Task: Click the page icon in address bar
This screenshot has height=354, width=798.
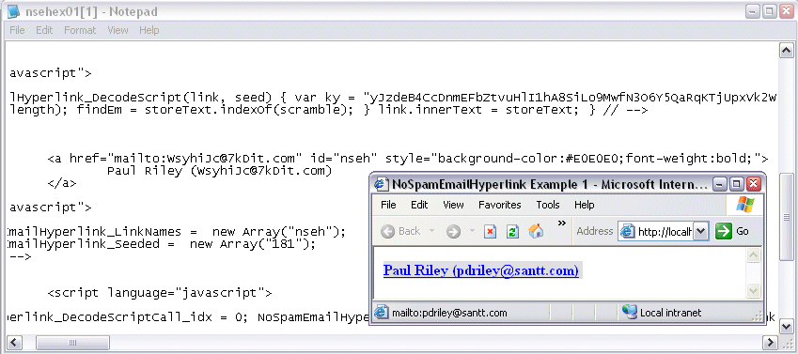Action: pyautogui.click(x=629, y=232)
